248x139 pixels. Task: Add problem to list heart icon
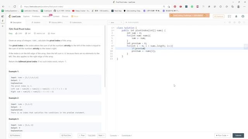pos(35,34)
